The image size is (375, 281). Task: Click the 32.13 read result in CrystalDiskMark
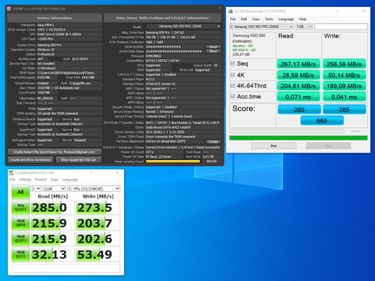pyautogui.click(x=52, y=254)
